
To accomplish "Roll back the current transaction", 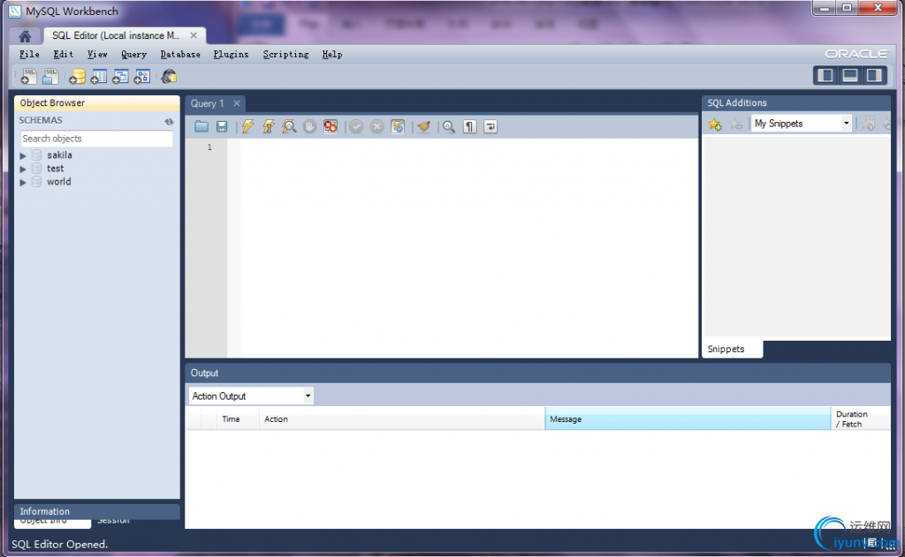I will (x=376, y=126).
